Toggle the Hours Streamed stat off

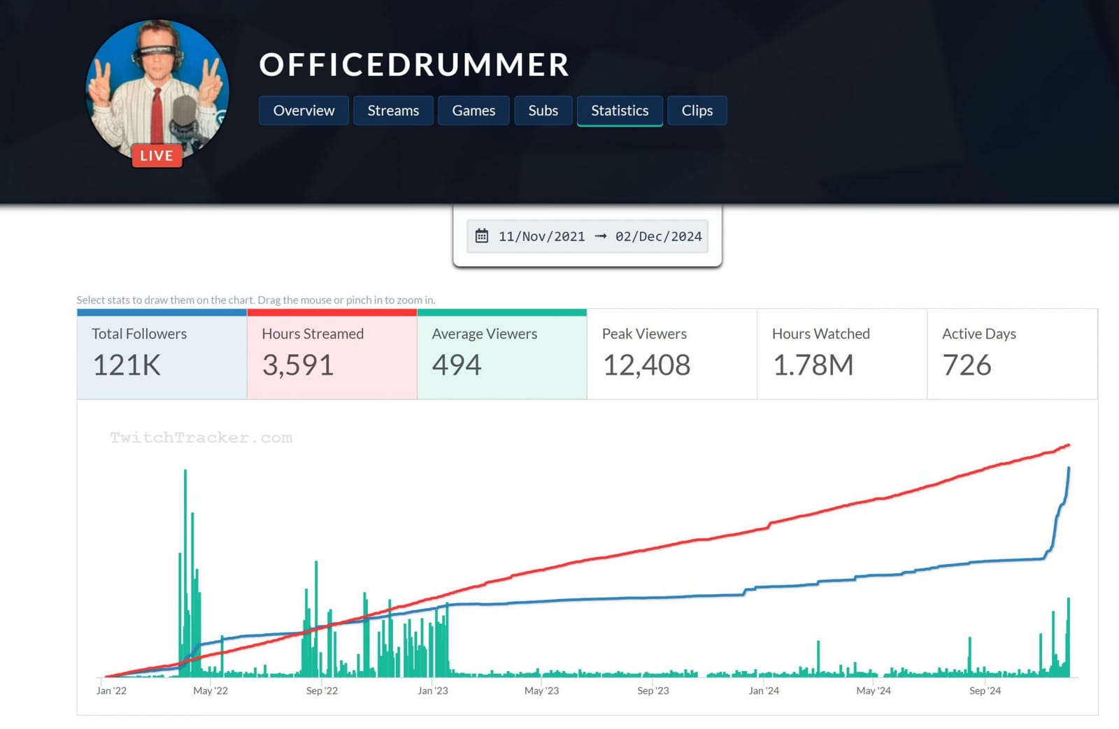click(x=331, y=353)
